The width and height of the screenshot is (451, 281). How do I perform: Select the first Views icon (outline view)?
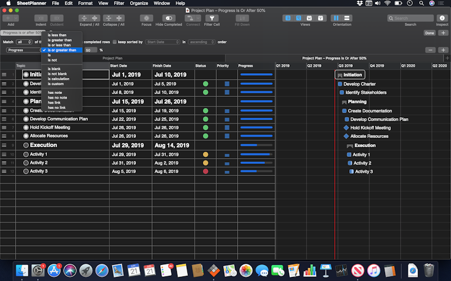point(288,18)
